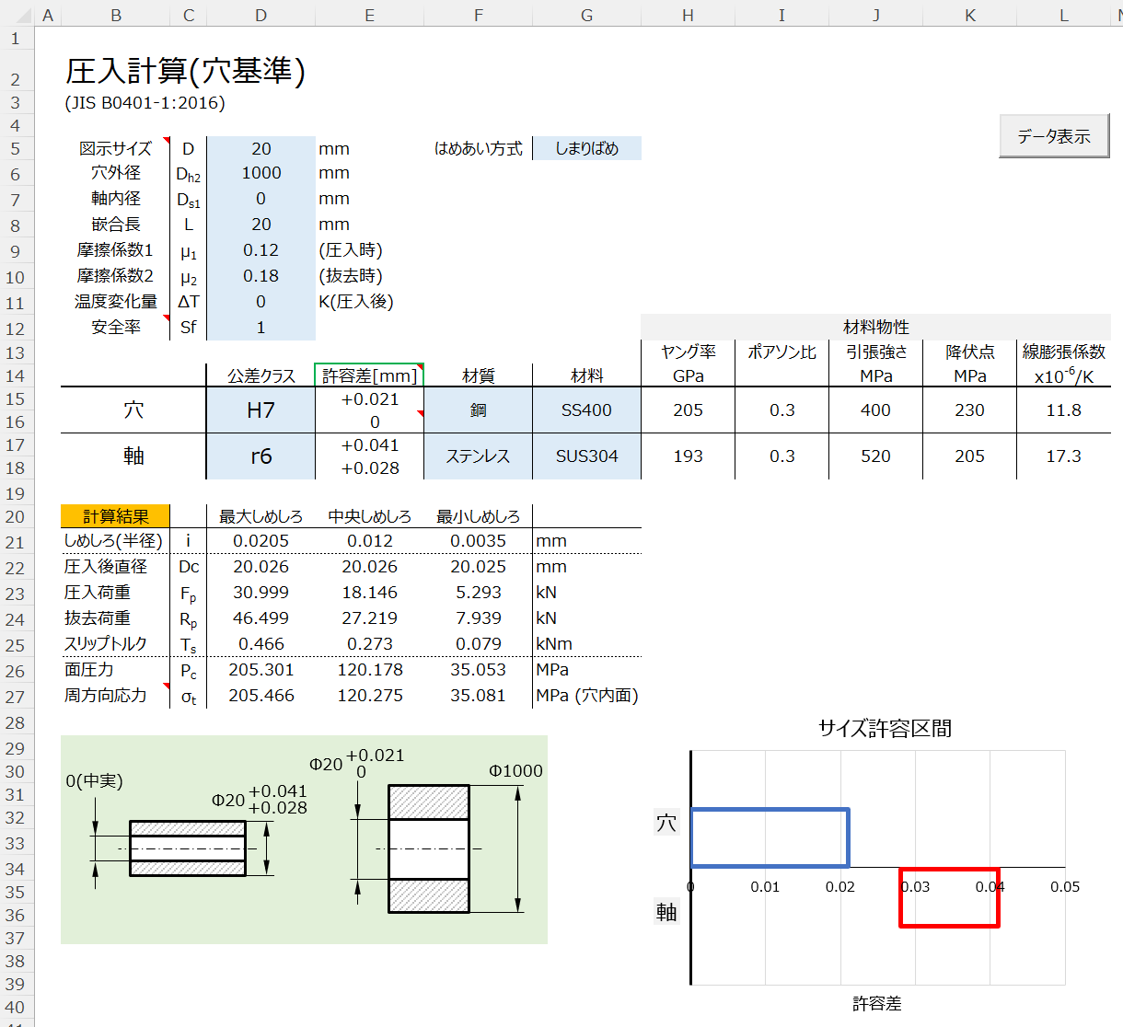Image resolution: width=1123 pixels, height=1027 pixels.
Task: Select yield point value 230
Action: pos(970,410)
